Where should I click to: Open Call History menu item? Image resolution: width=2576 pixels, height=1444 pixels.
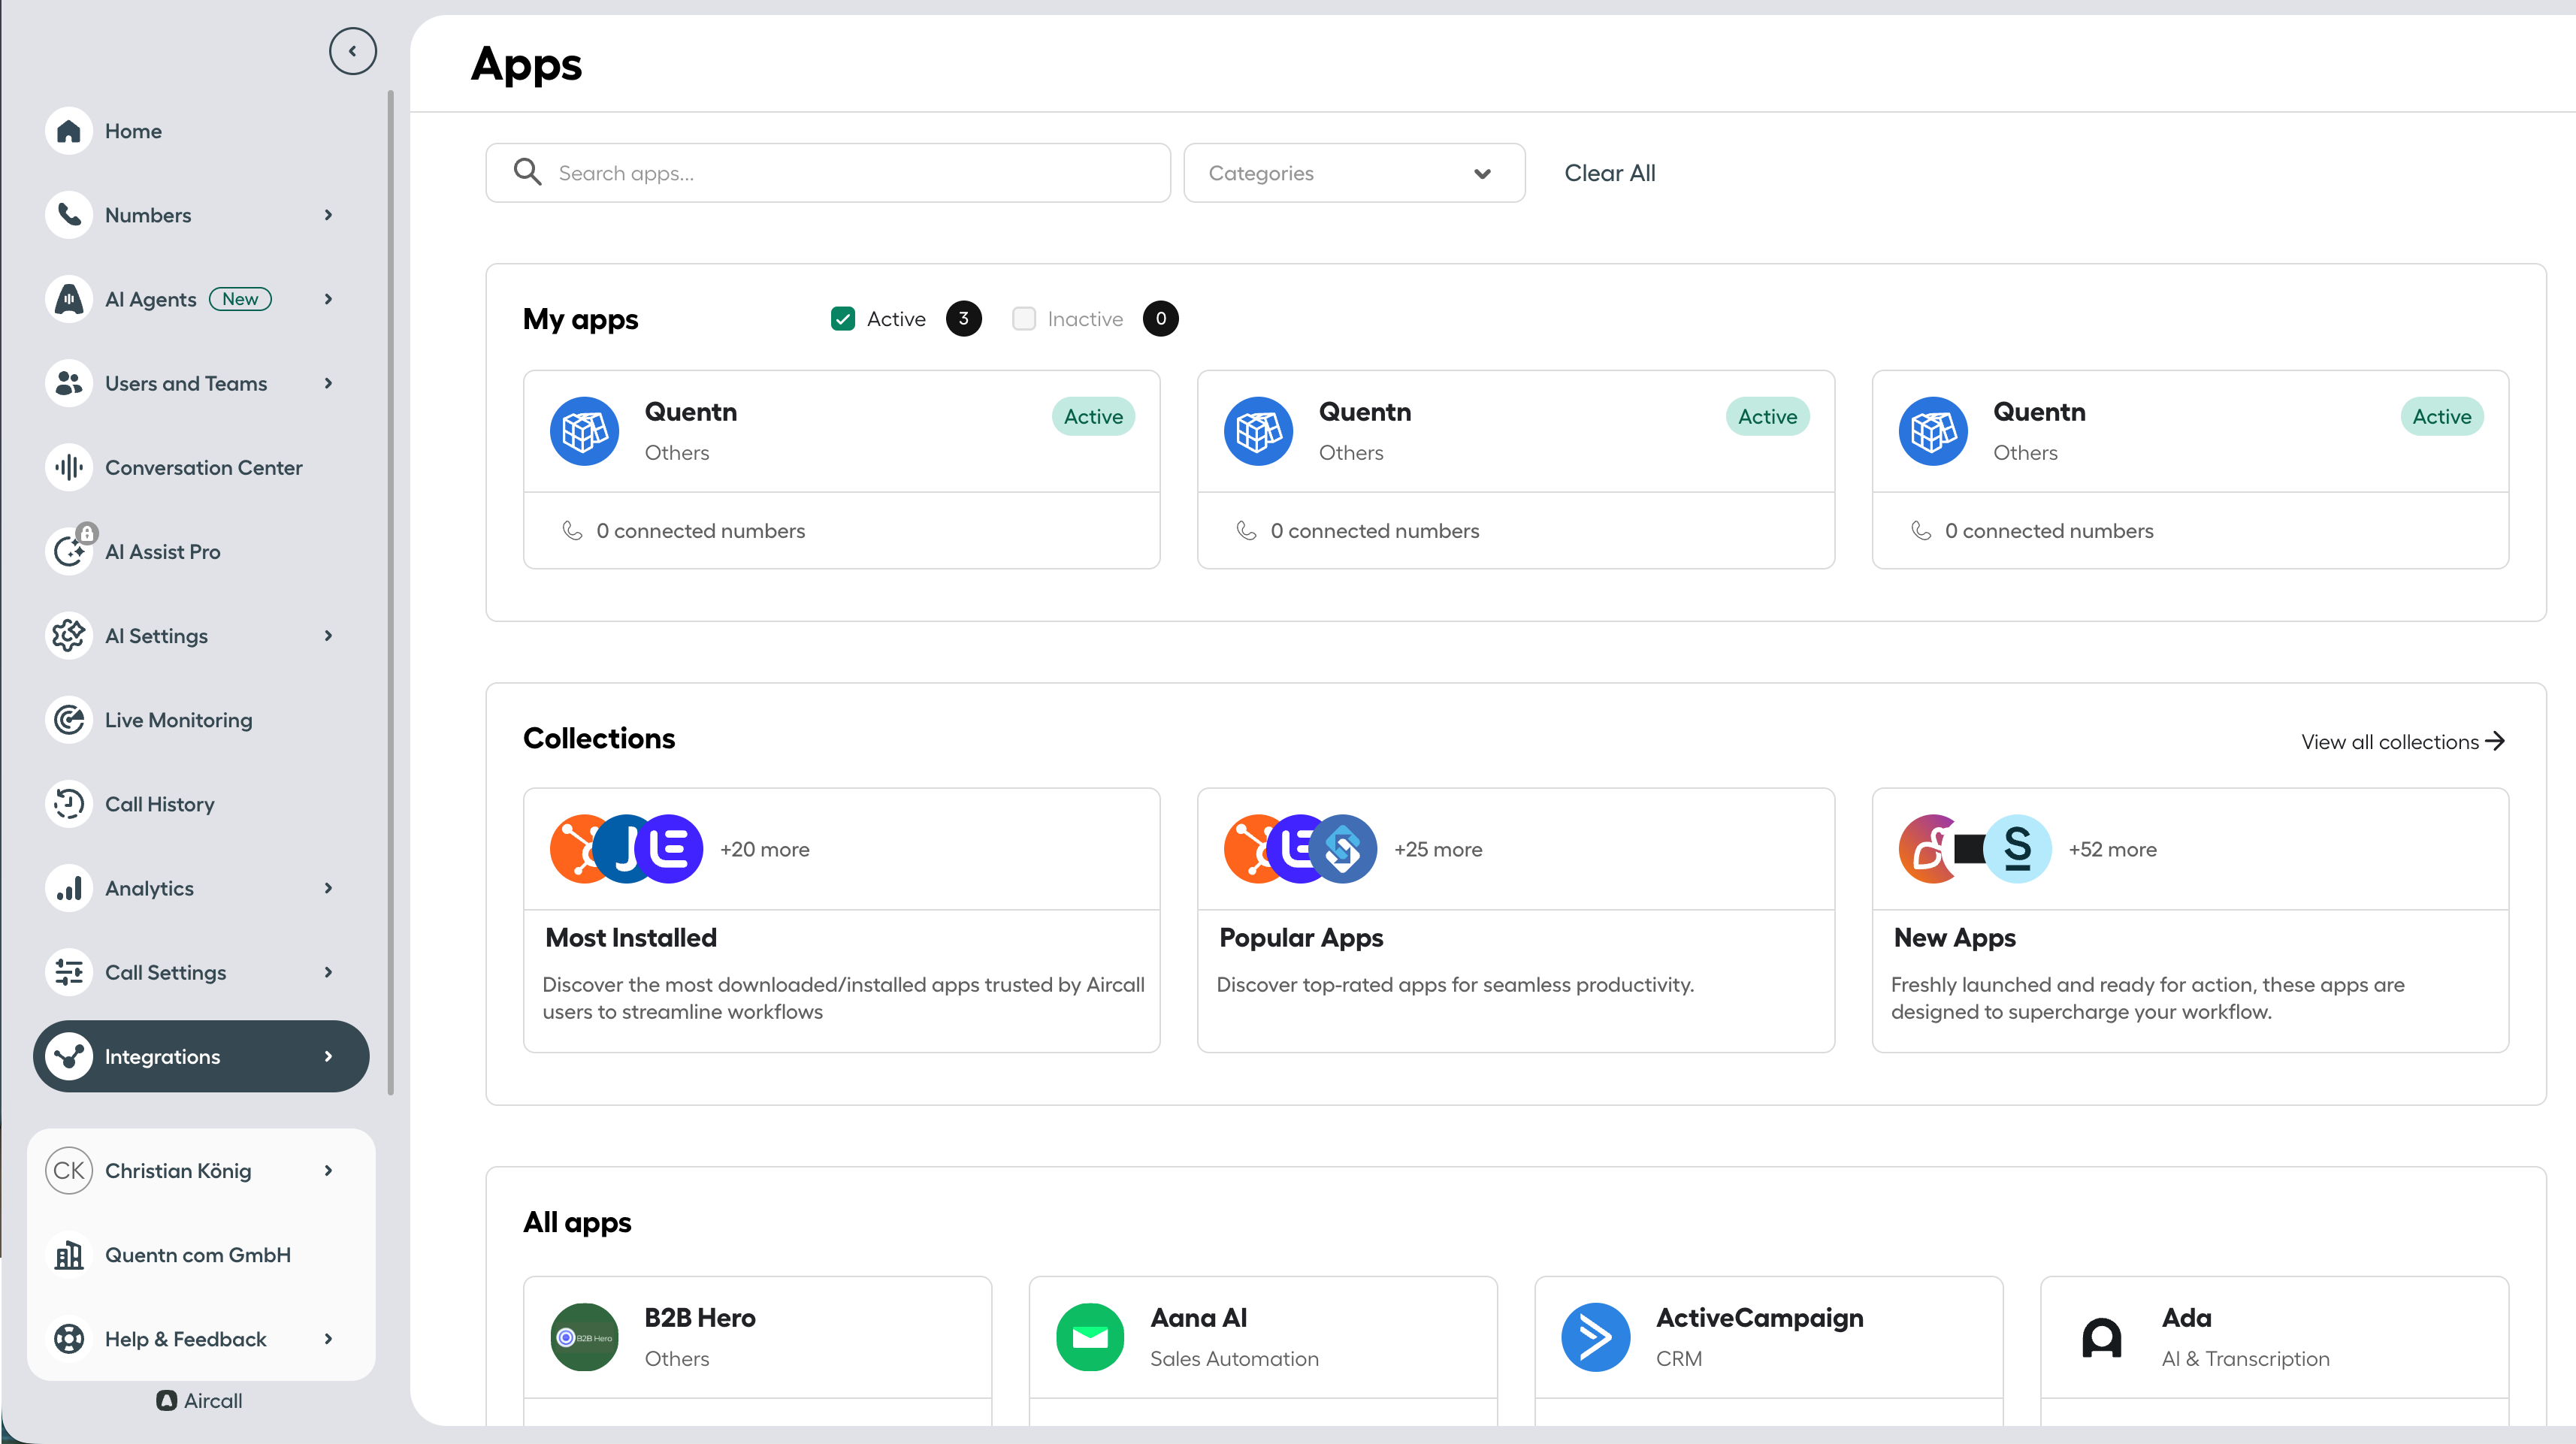pos(200,804)
